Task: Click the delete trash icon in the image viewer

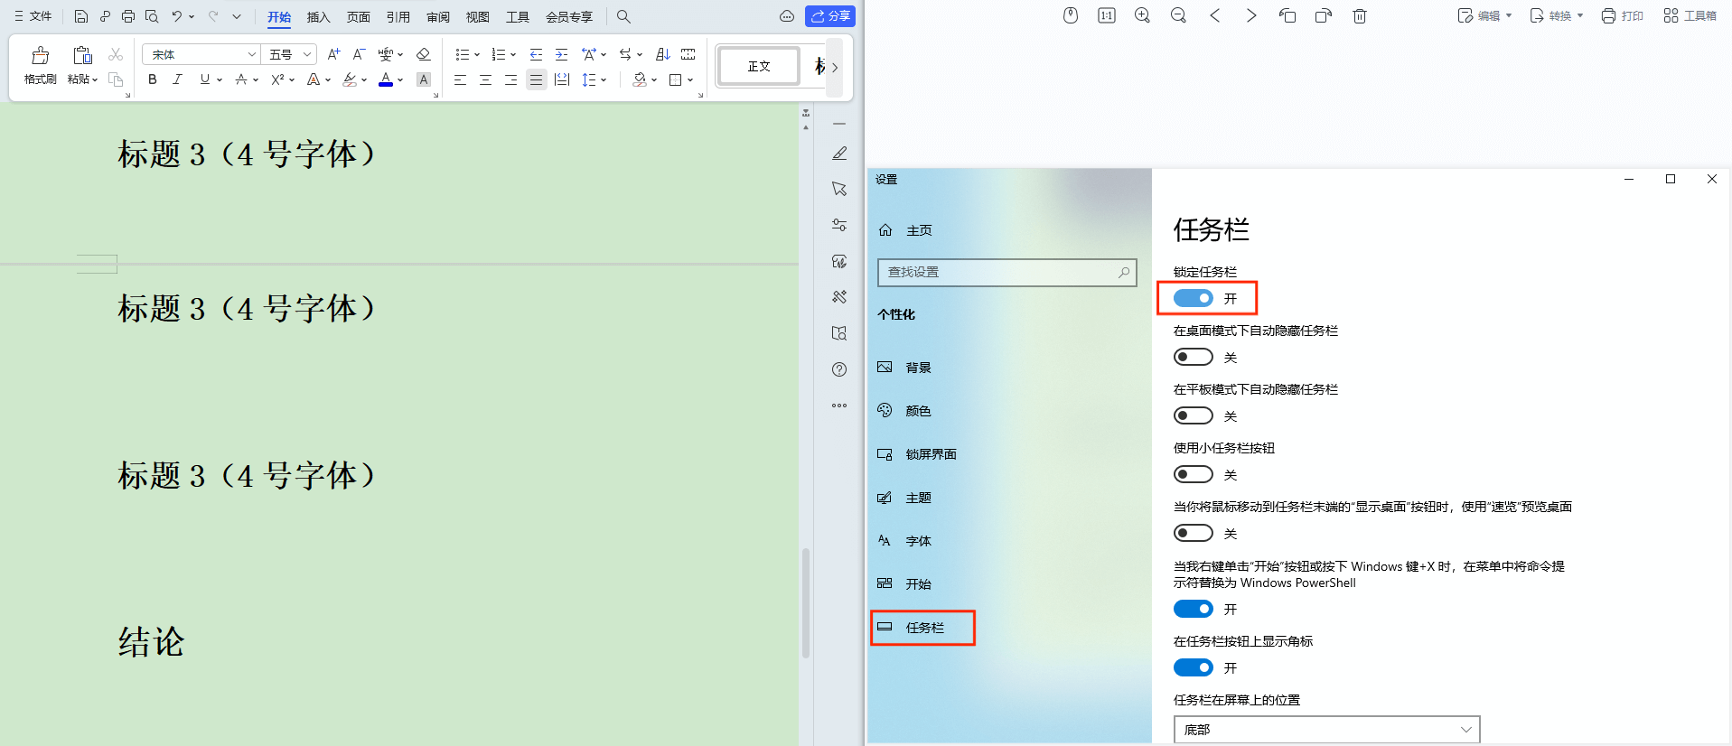Action: point(1360,15)
